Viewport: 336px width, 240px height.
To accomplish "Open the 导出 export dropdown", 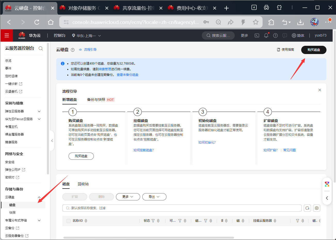I will click(154, 197).
